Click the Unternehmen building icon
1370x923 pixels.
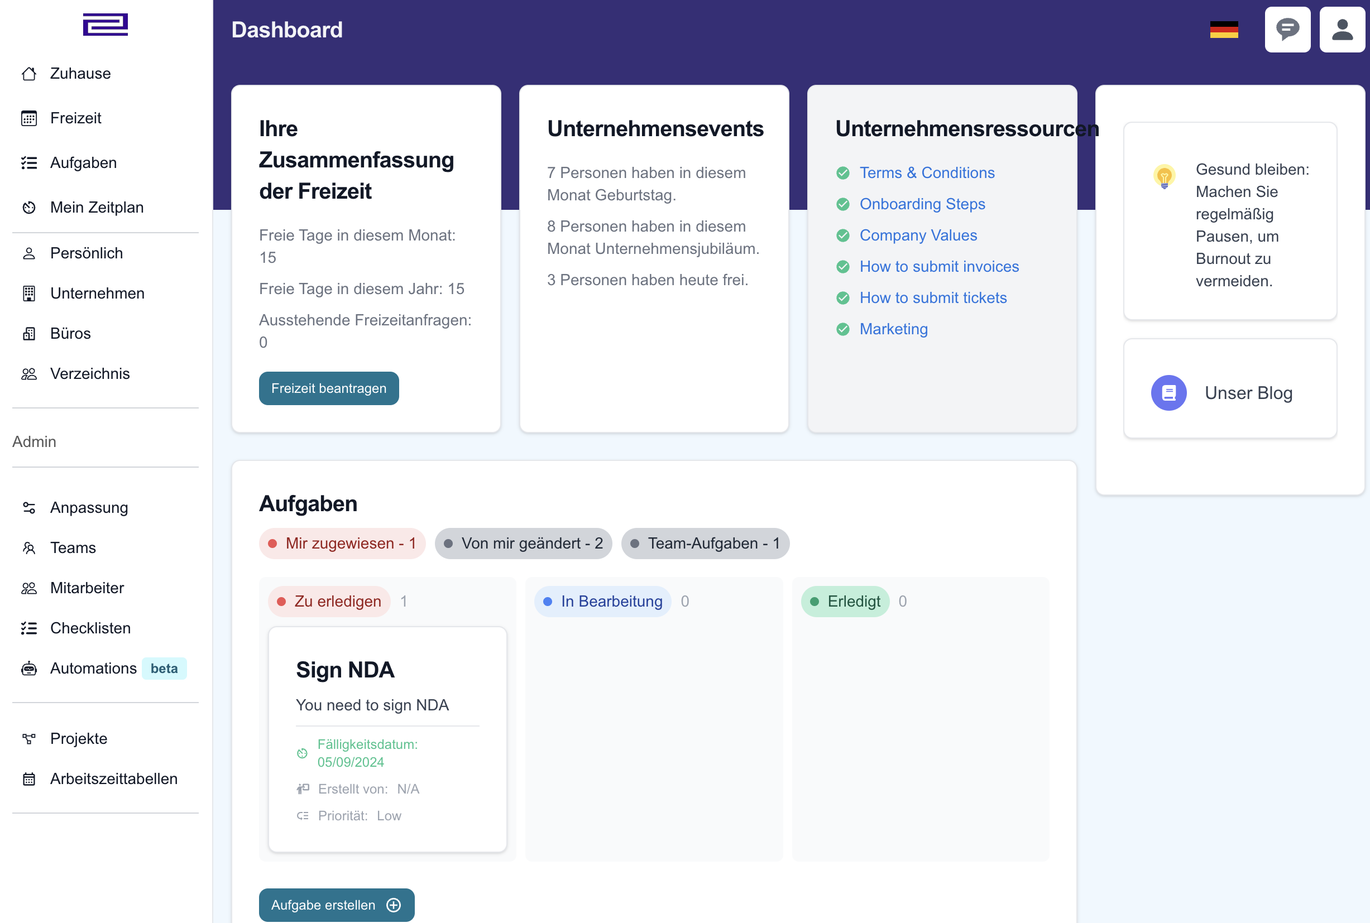29,293
